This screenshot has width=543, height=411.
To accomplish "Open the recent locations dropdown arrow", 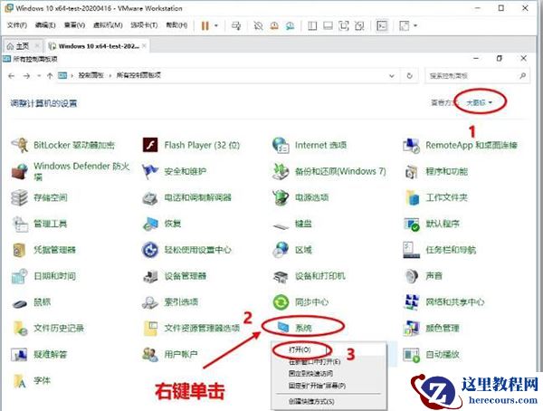I will pyautogui.click(x=39, y=75).
